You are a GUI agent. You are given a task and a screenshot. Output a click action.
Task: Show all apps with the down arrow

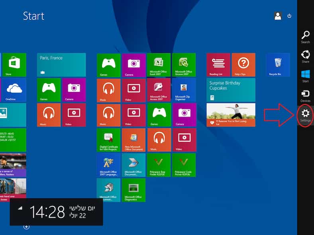26,227
